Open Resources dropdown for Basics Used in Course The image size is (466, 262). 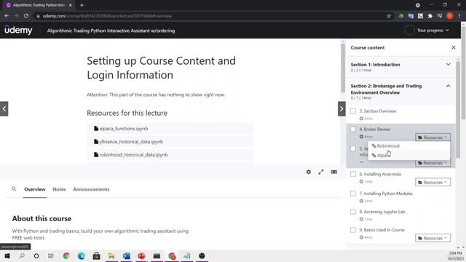(433, 238)
